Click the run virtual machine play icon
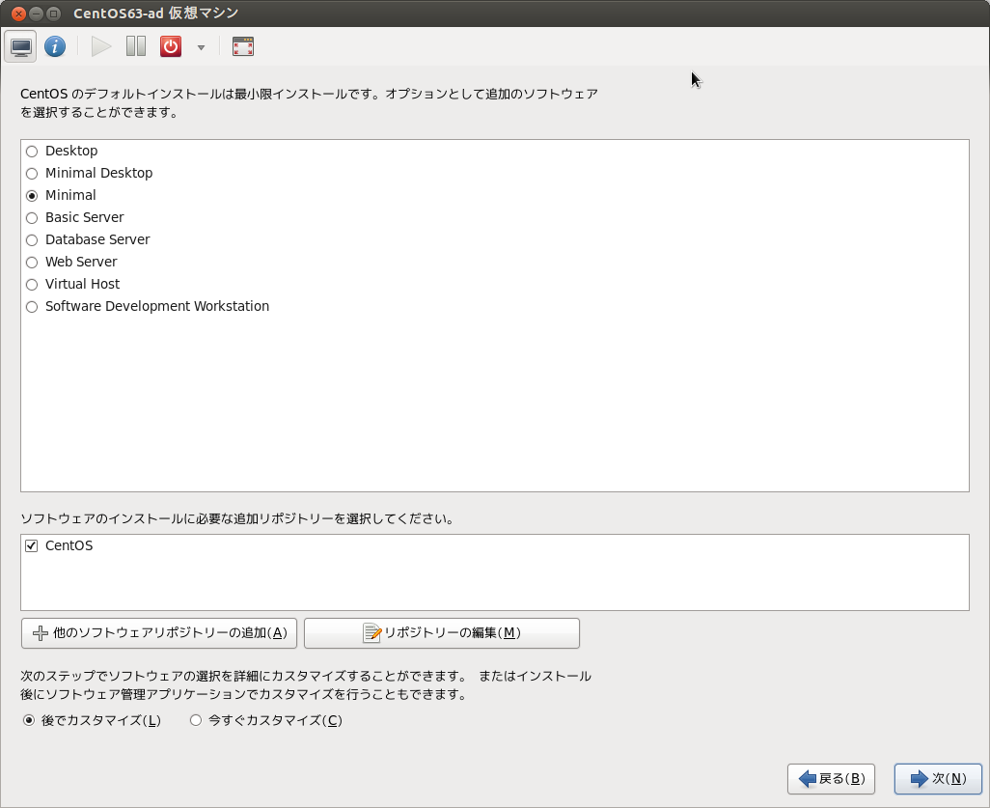 point(100,45)
